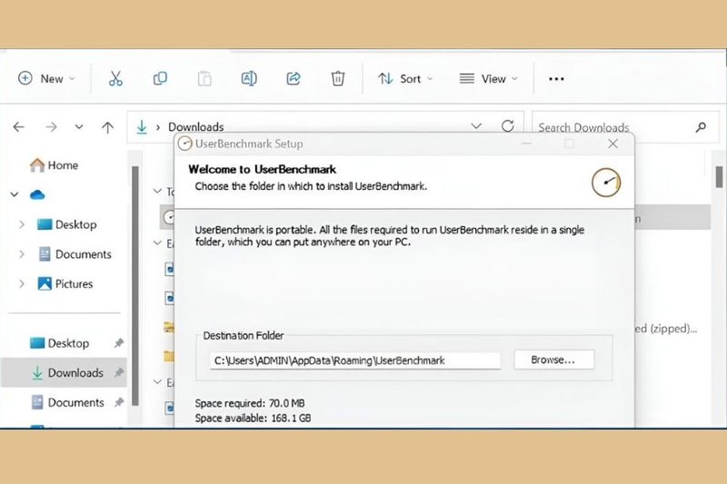
Task: Go up one folder level
Action: [x=107, y=127]
